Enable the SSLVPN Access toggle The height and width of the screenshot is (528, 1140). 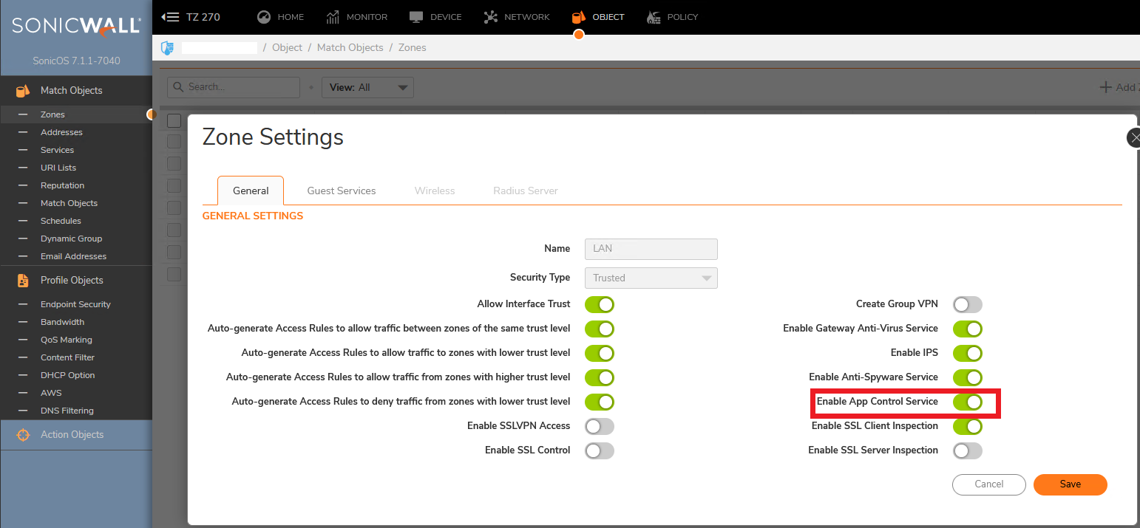pyautogui.click(x=599, y=426)
